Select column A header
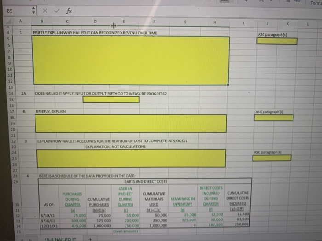 click(x=20, y=21)
